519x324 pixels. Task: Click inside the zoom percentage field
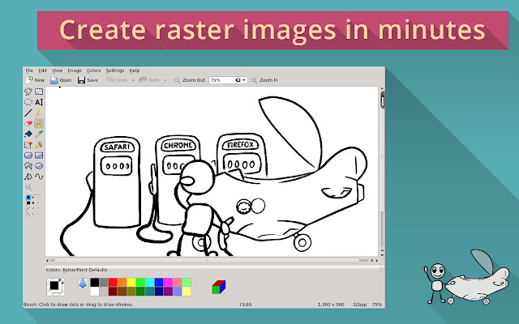(222, 80)
